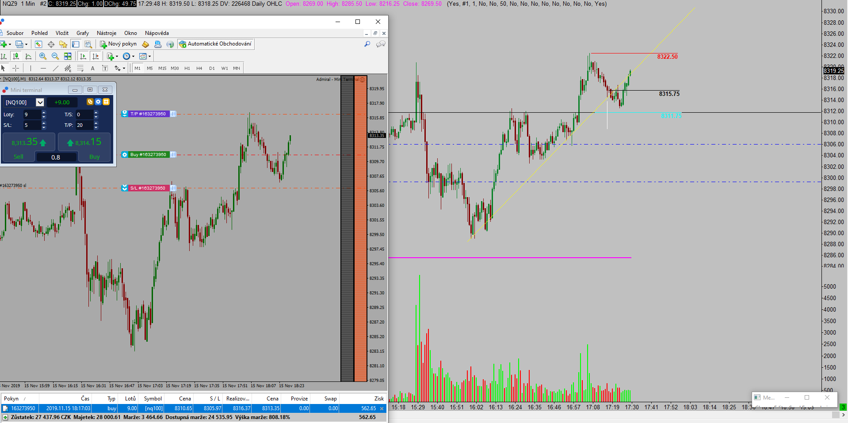Open Mini terminal blue settings gear
The width and height of the screenshot is (848, 423).
[x=98, y=102]
